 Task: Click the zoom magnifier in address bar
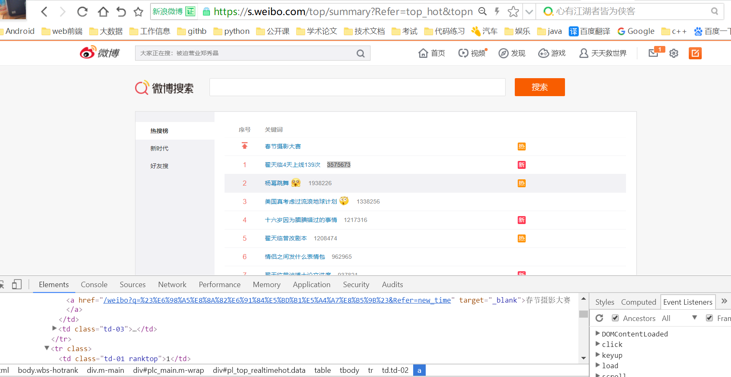coord(483,11)
